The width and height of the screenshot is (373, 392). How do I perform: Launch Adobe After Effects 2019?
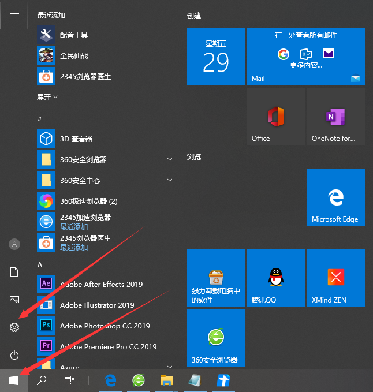click(x=105, y=283)
